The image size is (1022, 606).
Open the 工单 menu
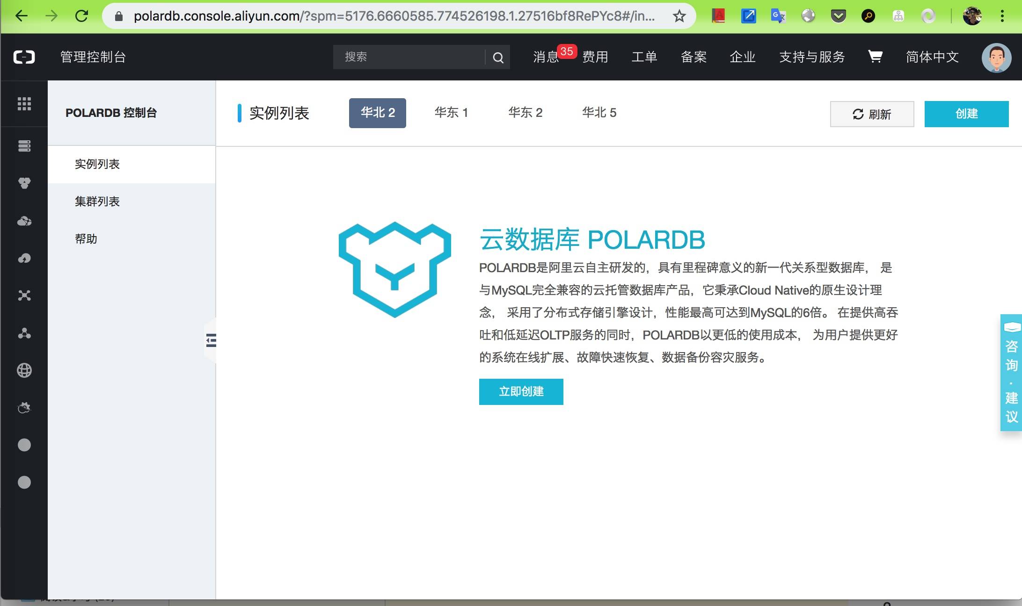[644, 57]
